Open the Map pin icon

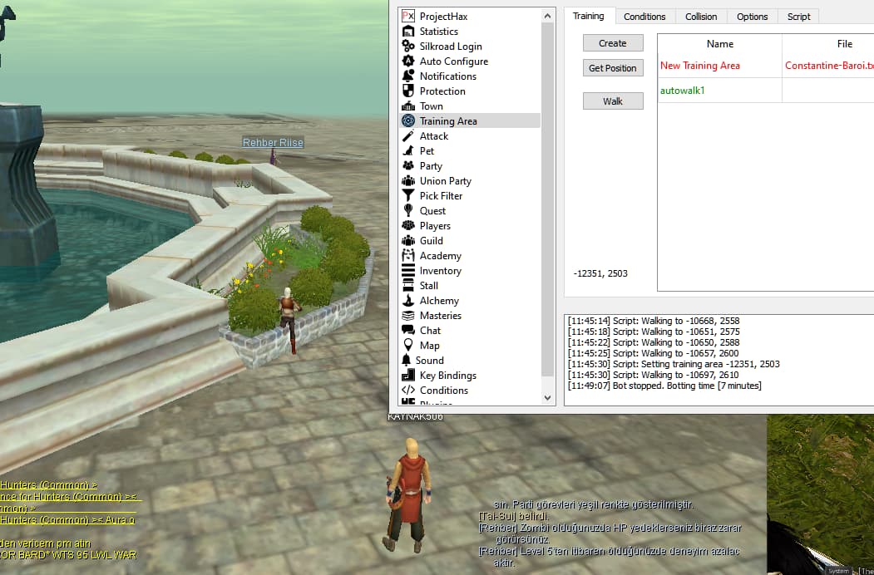click(408, 346)
